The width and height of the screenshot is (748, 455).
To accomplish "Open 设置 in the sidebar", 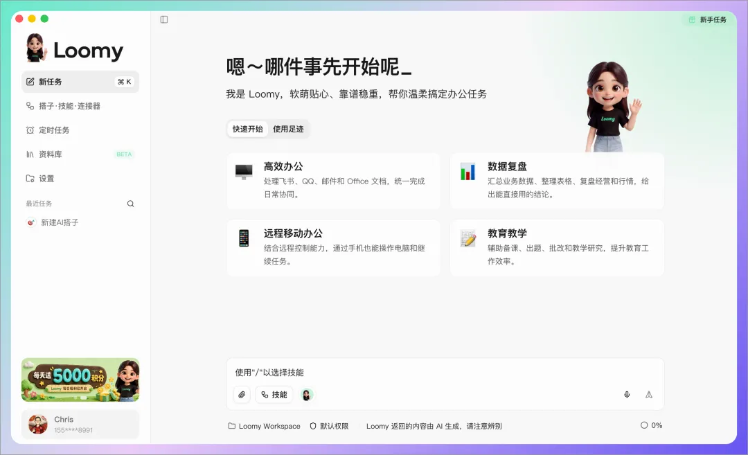I will pos(80,179).
